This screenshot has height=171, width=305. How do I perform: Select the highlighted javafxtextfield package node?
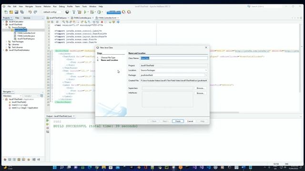[20, 30]
